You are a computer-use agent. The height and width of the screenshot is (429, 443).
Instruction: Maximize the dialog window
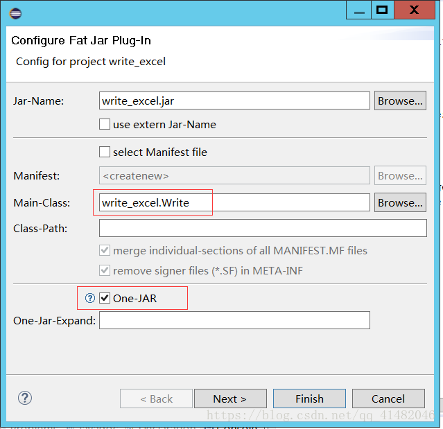coord(382,10)
